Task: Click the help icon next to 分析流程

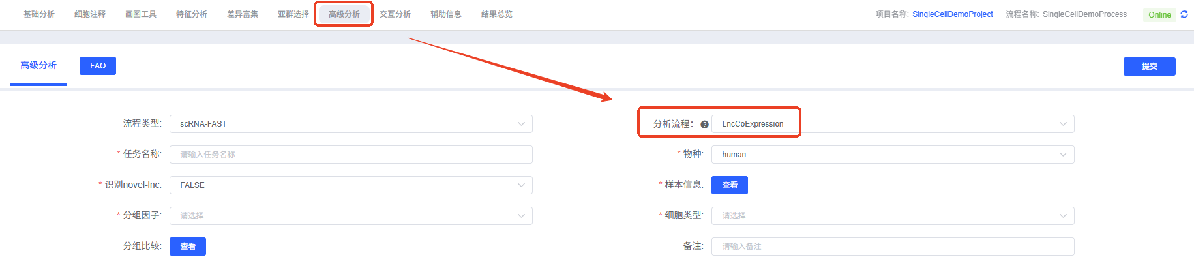Action: [x=704, y=124]
